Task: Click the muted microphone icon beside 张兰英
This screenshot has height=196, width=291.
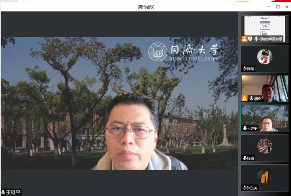Action: (245, 188)
